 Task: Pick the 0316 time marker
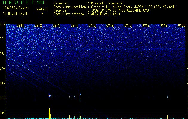[110, 26]
